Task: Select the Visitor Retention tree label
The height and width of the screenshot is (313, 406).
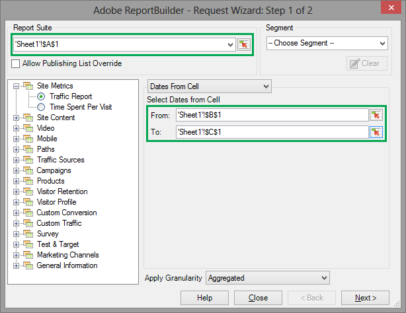Action: [62, 191]
